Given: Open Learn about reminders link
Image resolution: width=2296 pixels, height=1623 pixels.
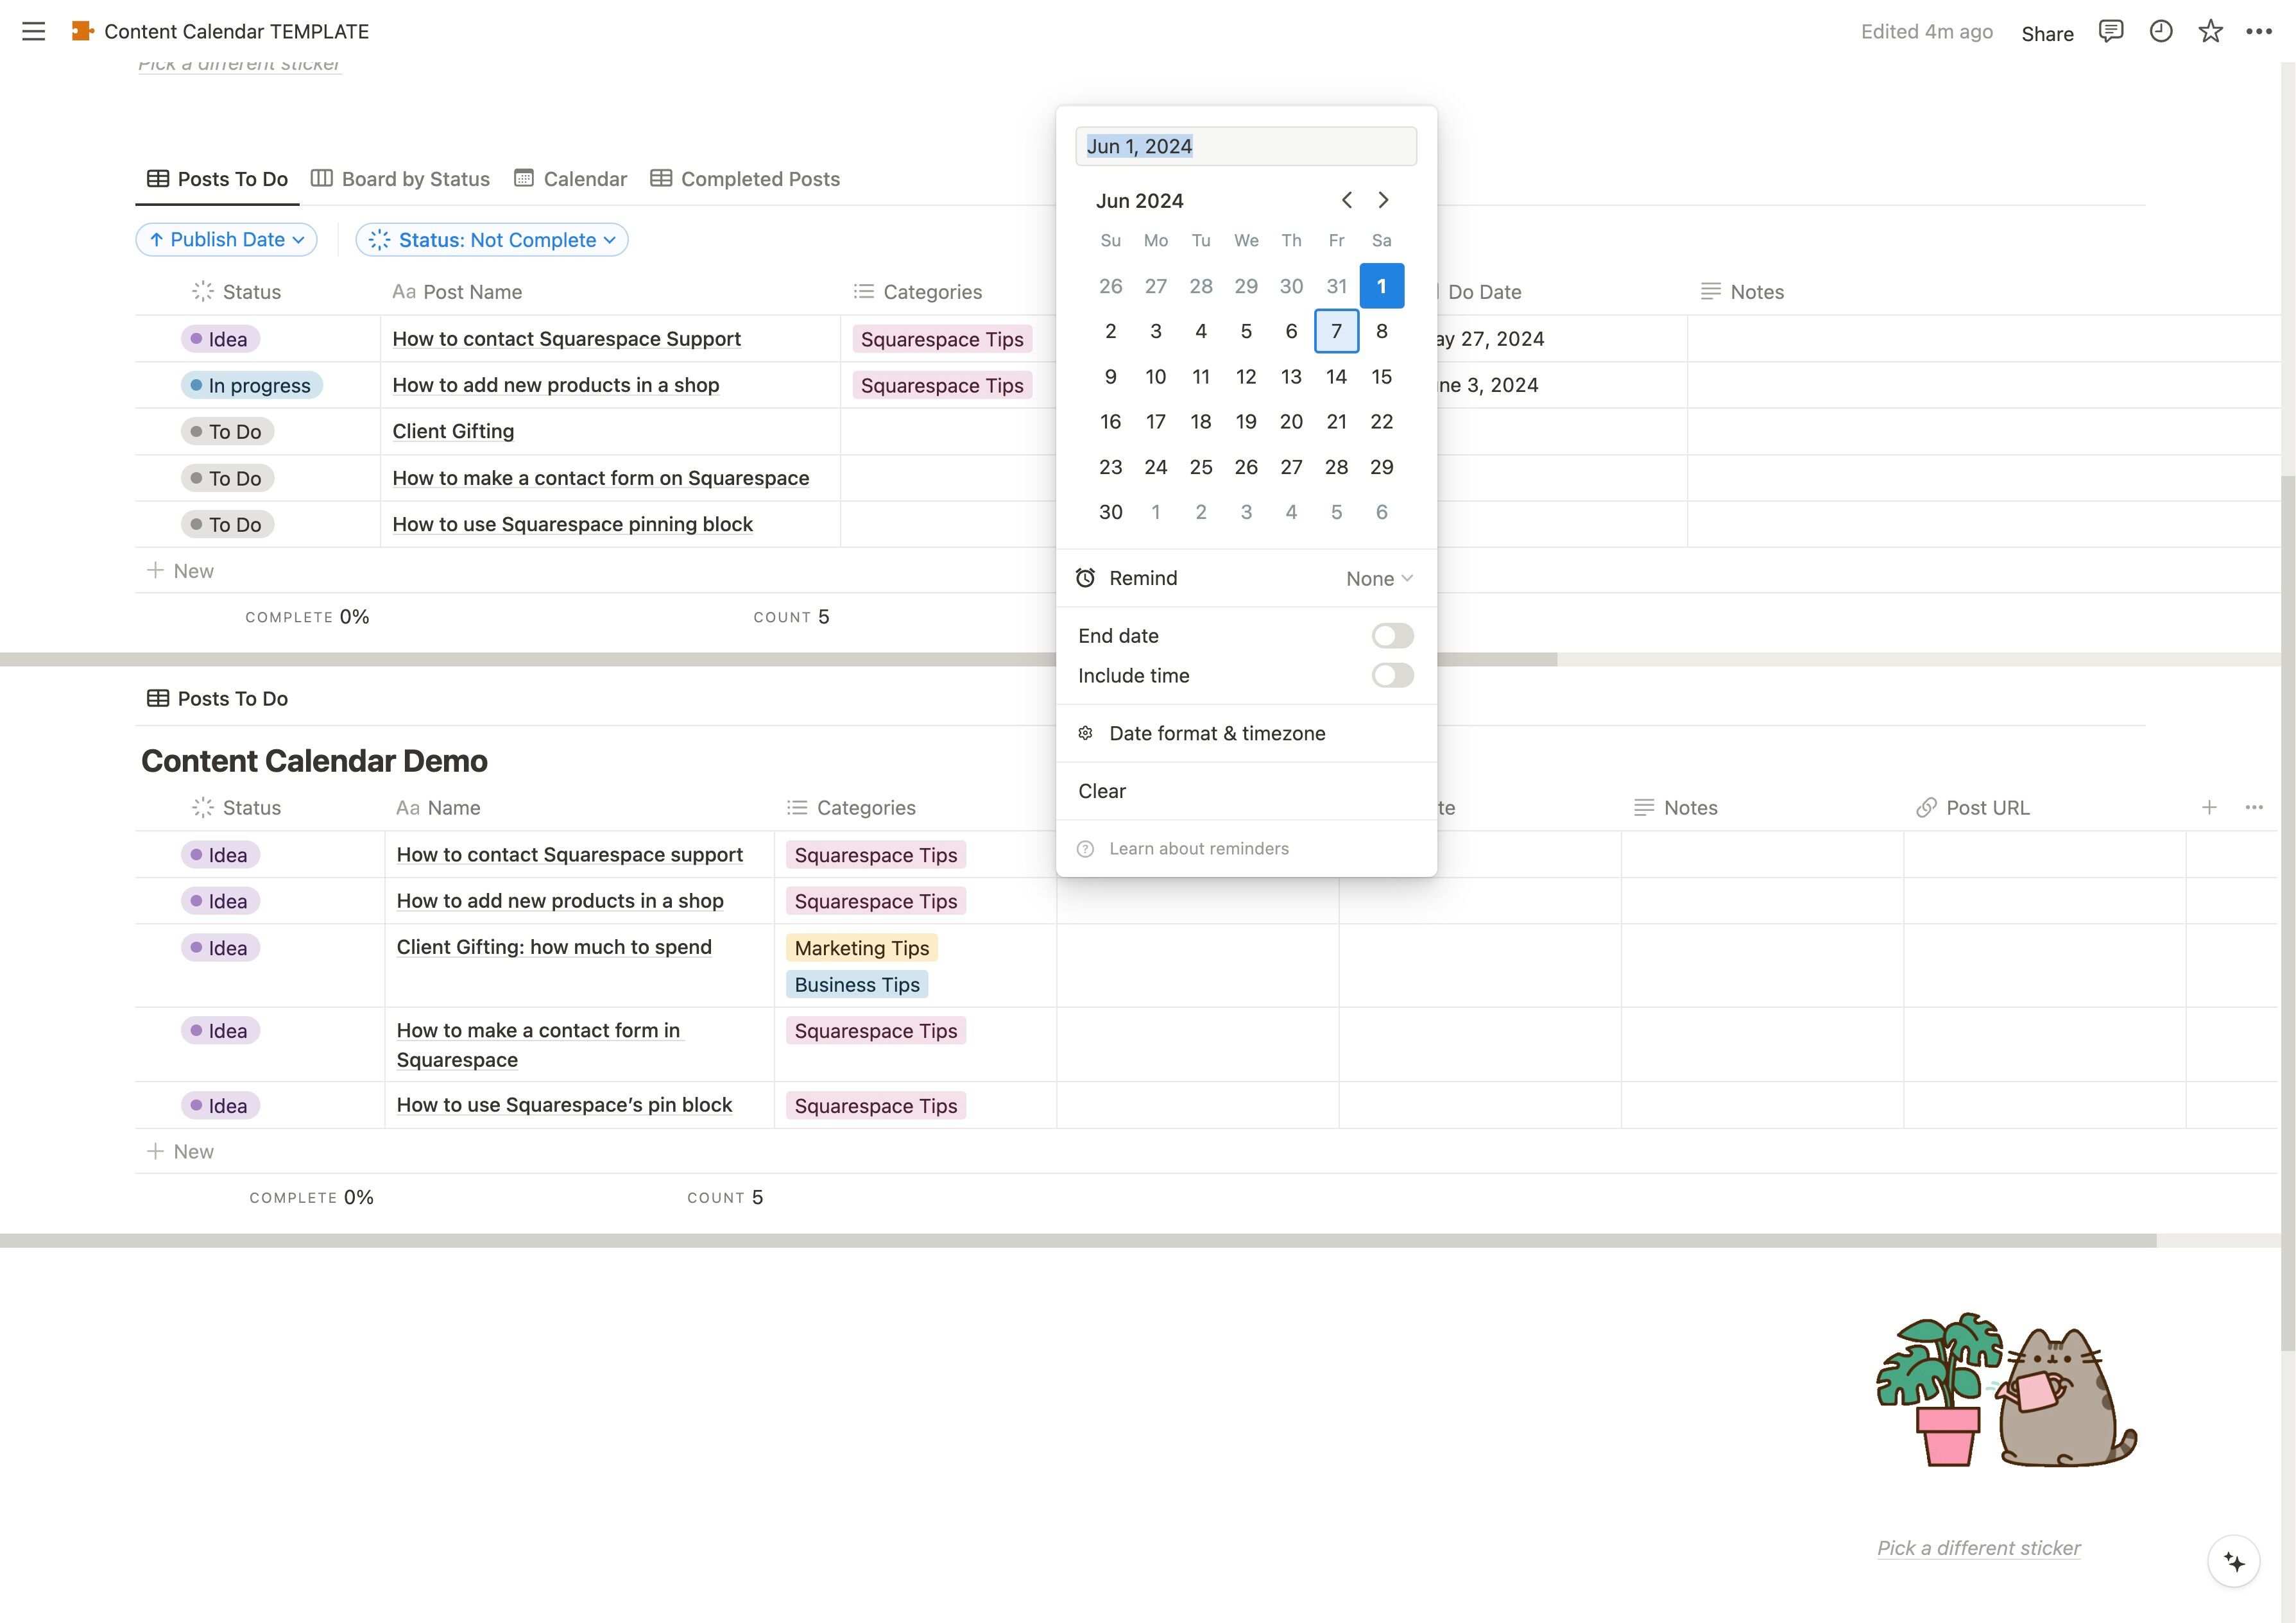Looking at the screenshot, I should (1198, 849).
